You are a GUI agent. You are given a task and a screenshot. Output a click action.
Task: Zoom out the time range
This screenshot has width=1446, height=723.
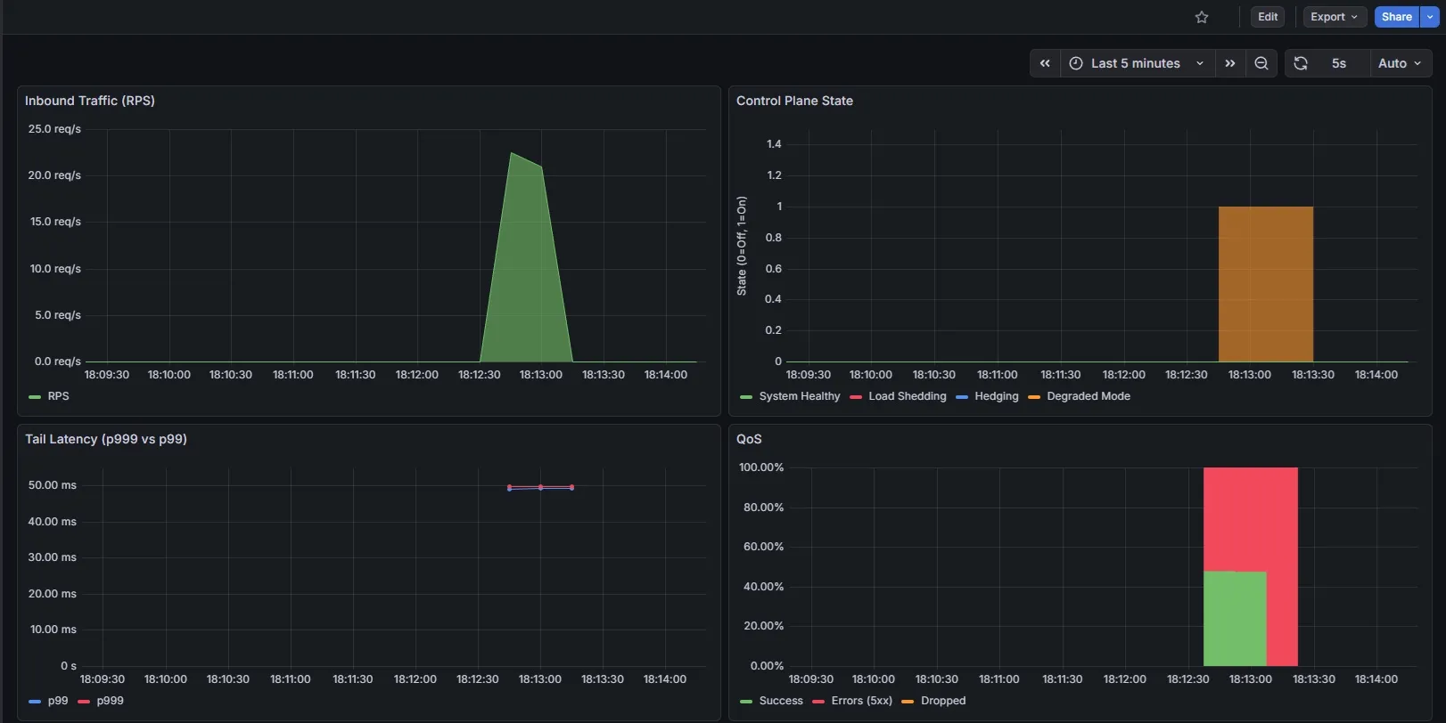coord(1261,63)
